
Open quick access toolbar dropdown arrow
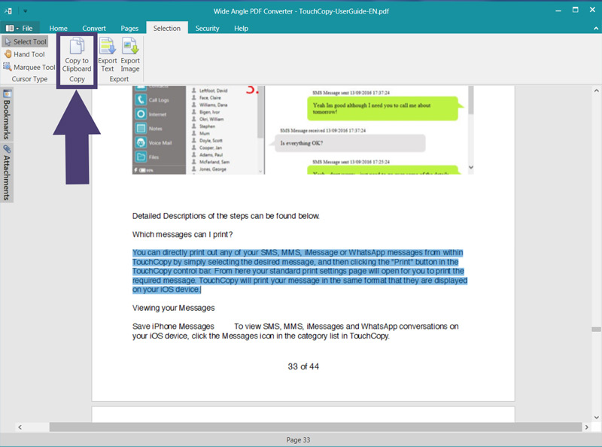pos(25,11)
